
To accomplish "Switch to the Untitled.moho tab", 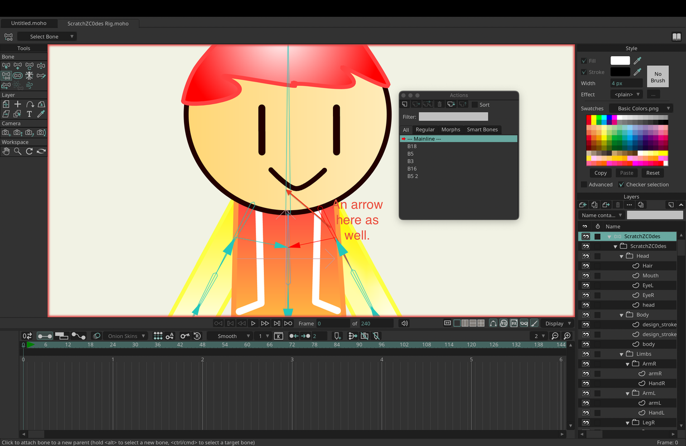I will [x=28, y=23].
